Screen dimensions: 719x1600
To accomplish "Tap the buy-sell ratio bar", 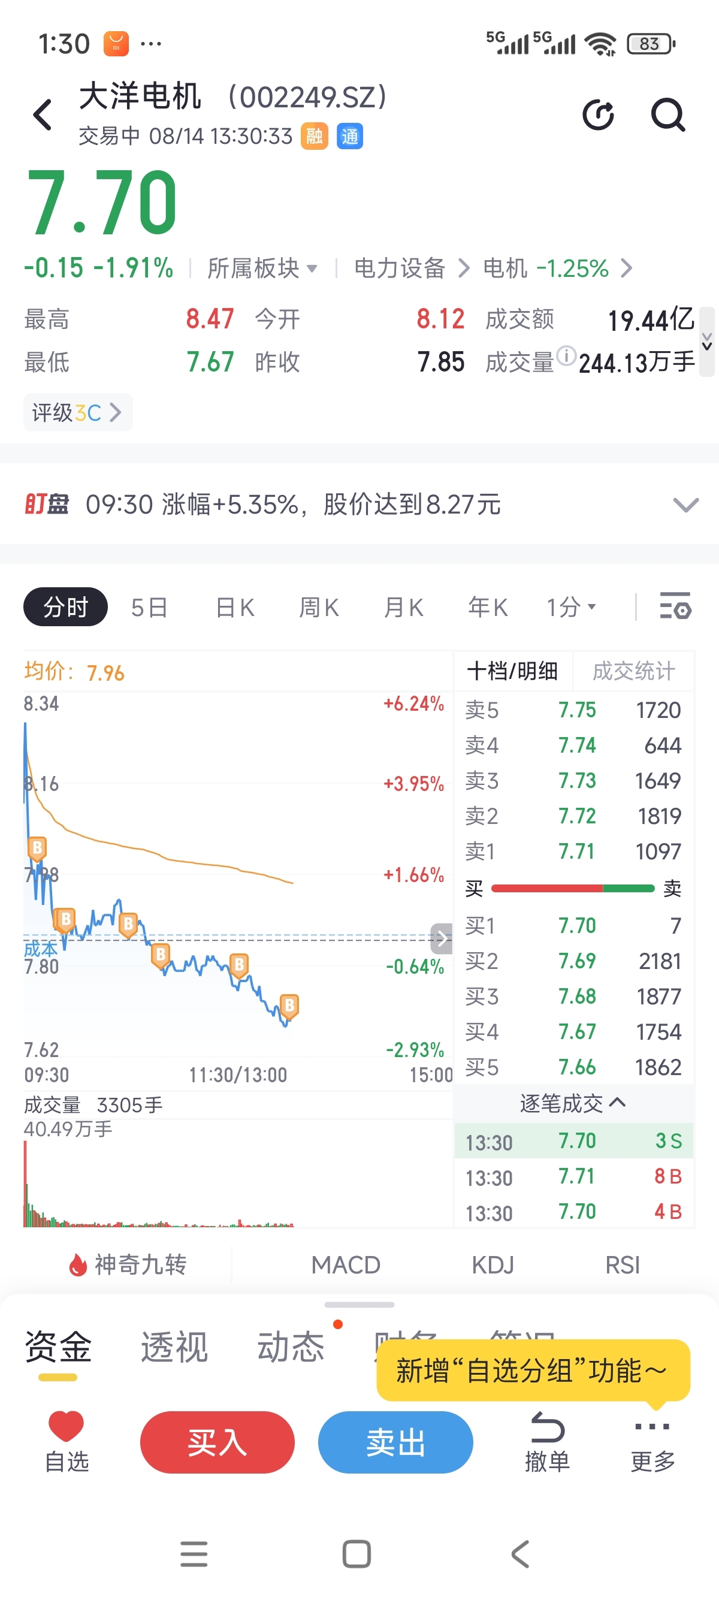I will pyautogui.click(x=572, y=888).
